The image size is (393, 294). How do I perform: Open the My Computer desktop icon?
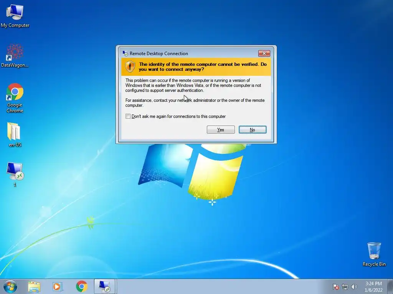(15, 16)
